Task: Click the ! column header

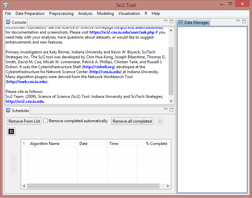Action: pyautogui.click(x=25, y=144)
